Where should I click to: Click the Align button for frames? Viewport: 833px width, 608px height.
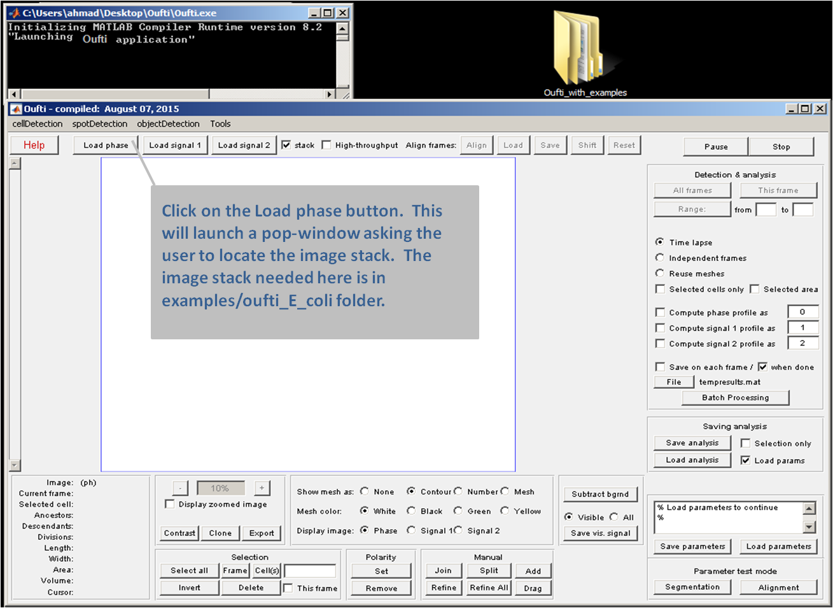pos(477,145)
